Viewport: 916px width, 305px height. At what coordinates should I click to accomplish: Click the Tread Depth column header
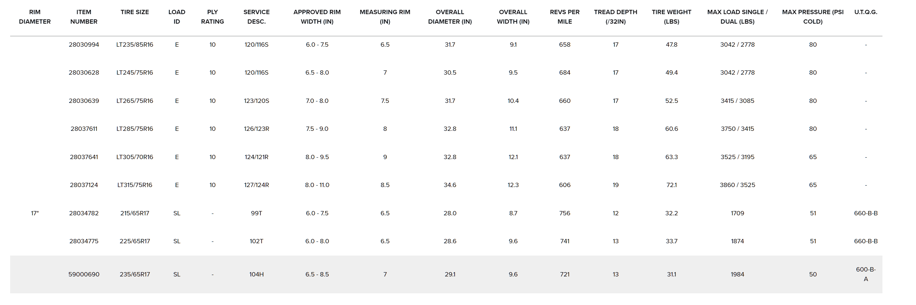(615, 17)
